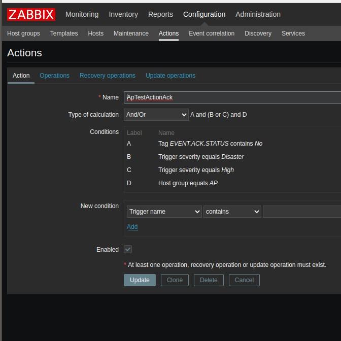This screenshot has width=341, height=341.
Task: Select condition D Host group equals AP
Action: [x=188, y=183]
